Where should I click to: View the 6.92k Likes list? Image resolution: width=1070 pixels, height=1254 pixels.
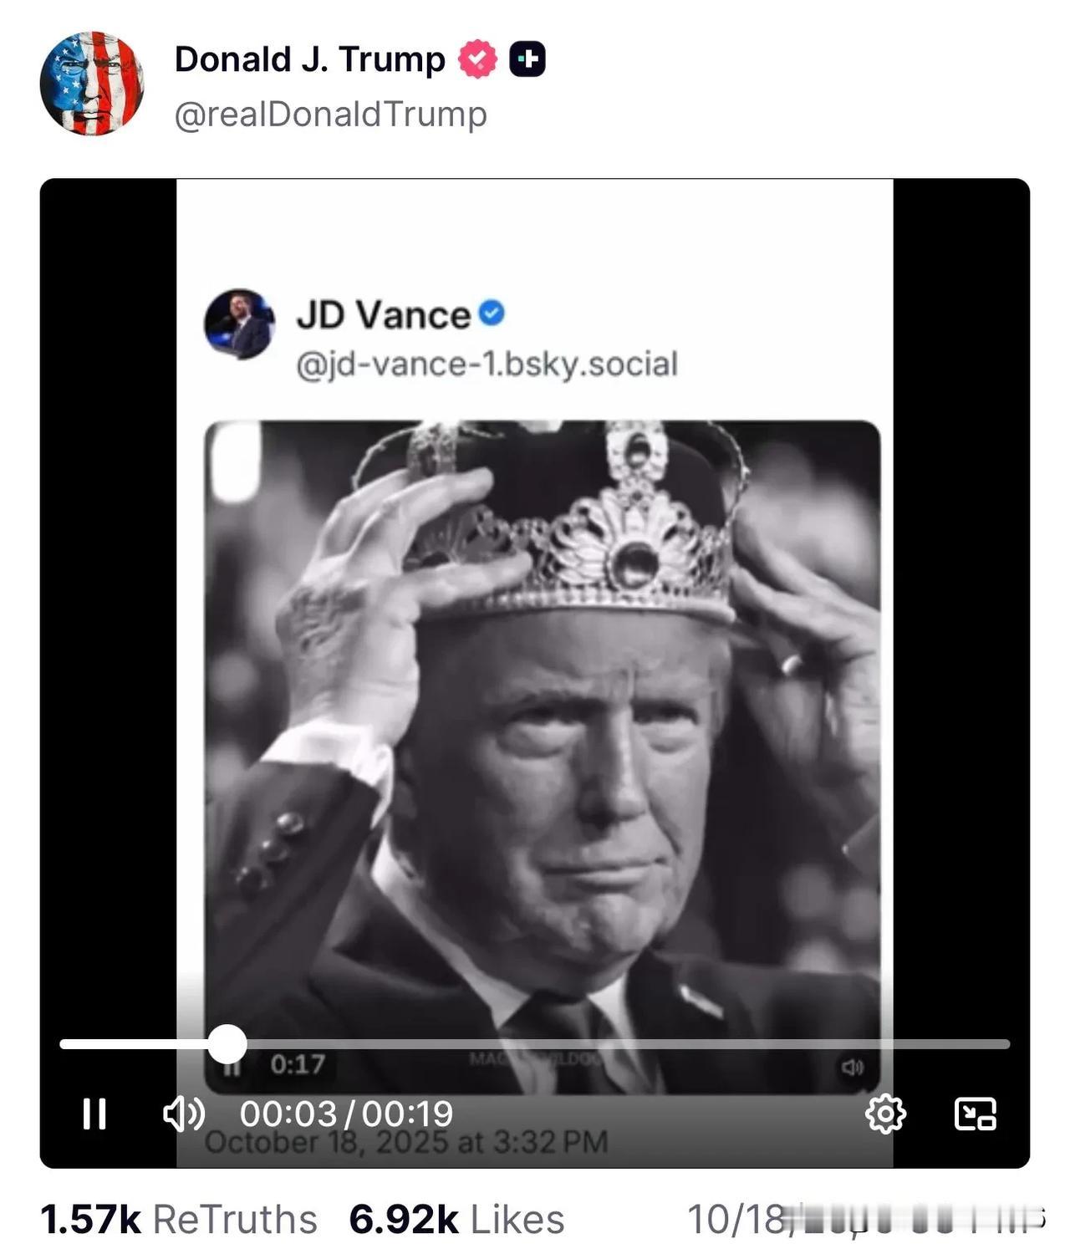tap(456, 1220)
